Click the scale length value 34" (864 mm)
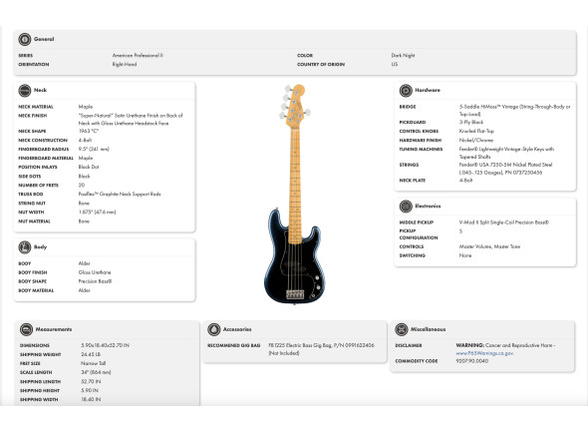The width and height of the screenshot is (588, 433). click(96, 372)
